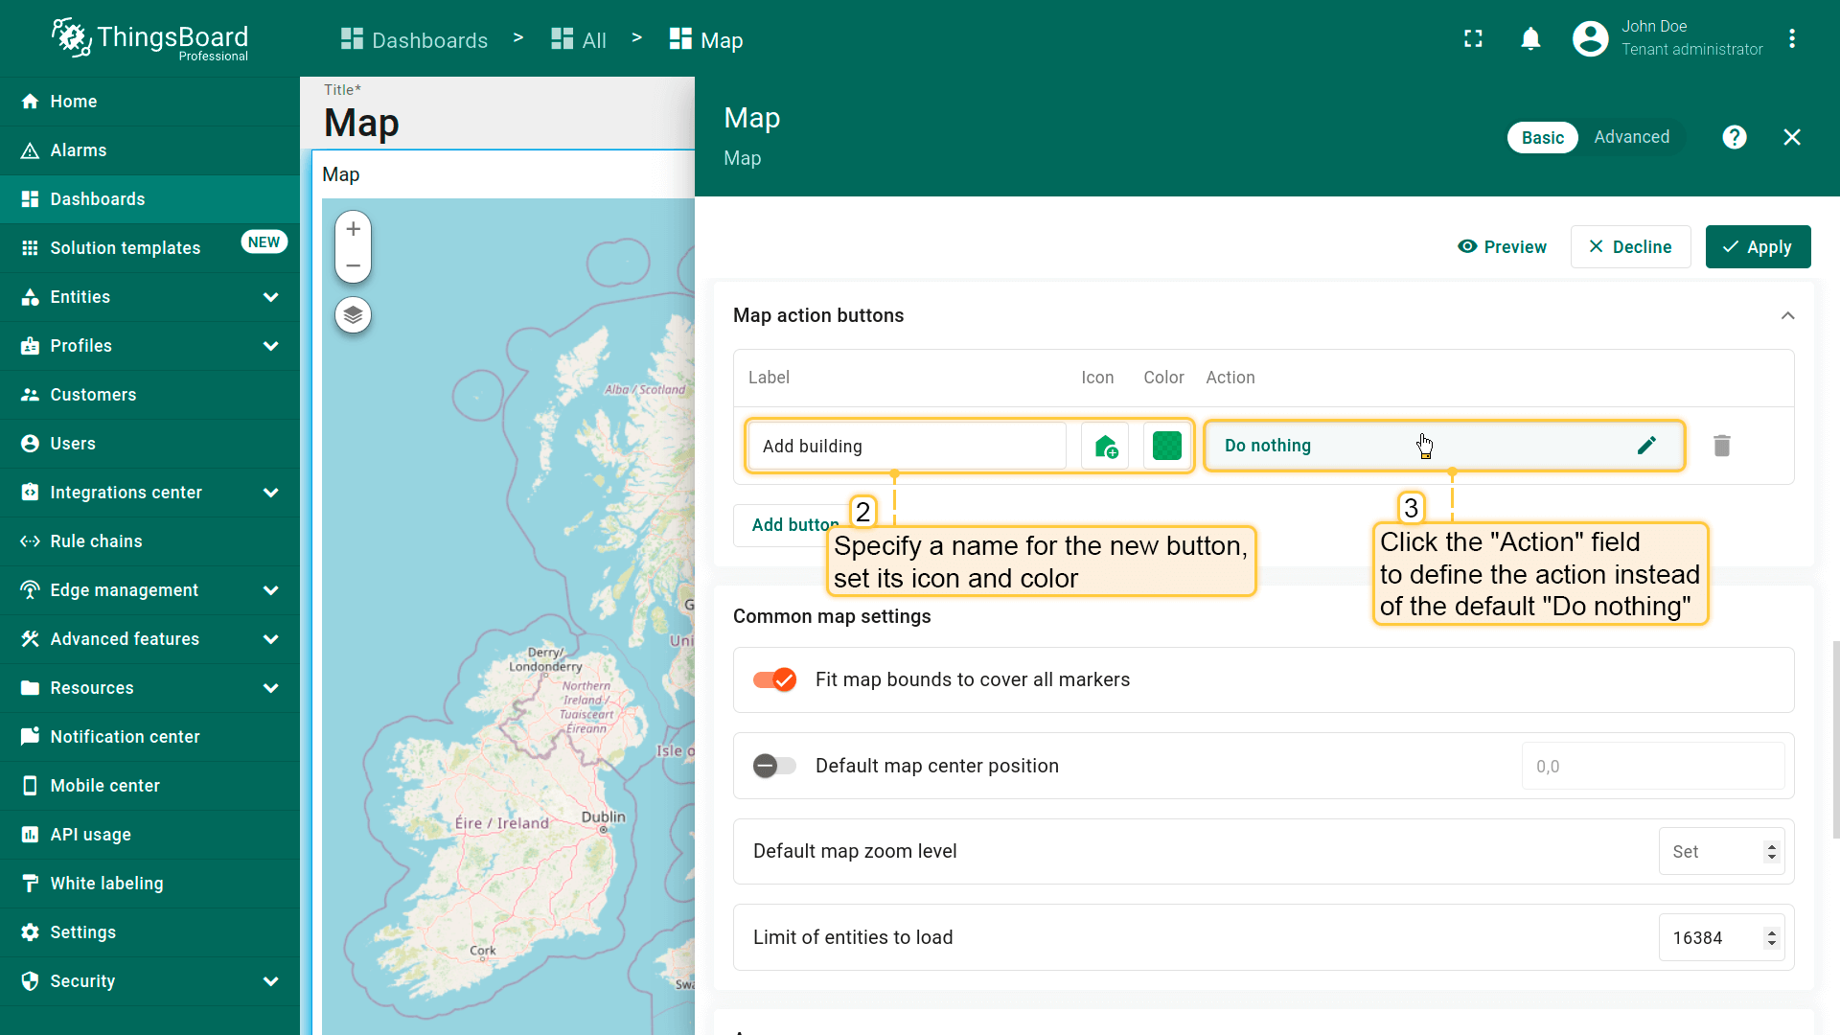Click the Apply button
This screenshot has width=1840, height=1035.
pos(1758,247)
